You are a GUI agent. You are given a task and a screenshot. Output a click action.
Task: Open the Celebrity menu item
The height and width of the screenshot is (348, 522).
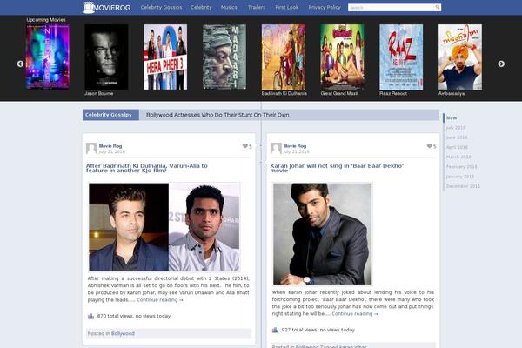201,7
